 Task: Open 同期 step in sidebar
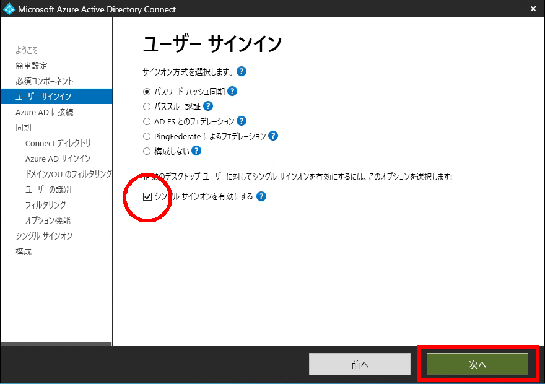point(24,128)
